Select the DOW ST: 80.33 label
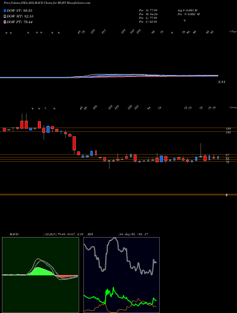This screenshot has width=237, height=313. pyautogui.click(x=19, y=10)
